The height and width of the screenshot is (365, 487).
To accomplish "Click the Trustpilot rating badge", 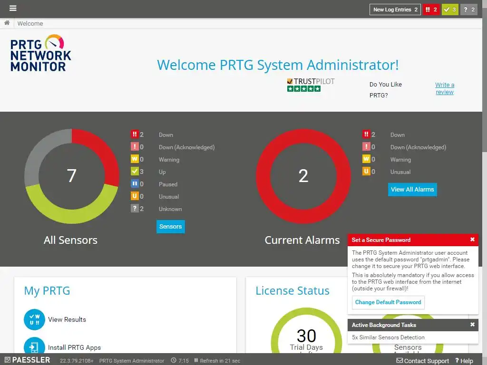I will tap(311, 85).
